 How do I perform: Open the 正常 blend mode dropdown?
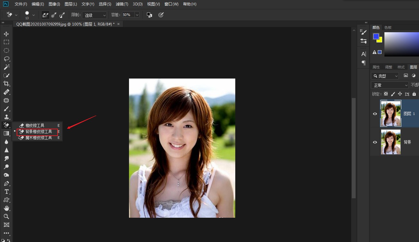(390, 85)
